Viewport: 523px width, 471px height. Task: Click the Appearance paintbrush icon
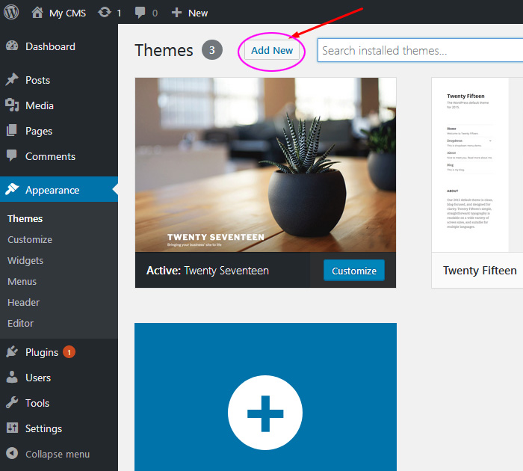pos(12,189)
